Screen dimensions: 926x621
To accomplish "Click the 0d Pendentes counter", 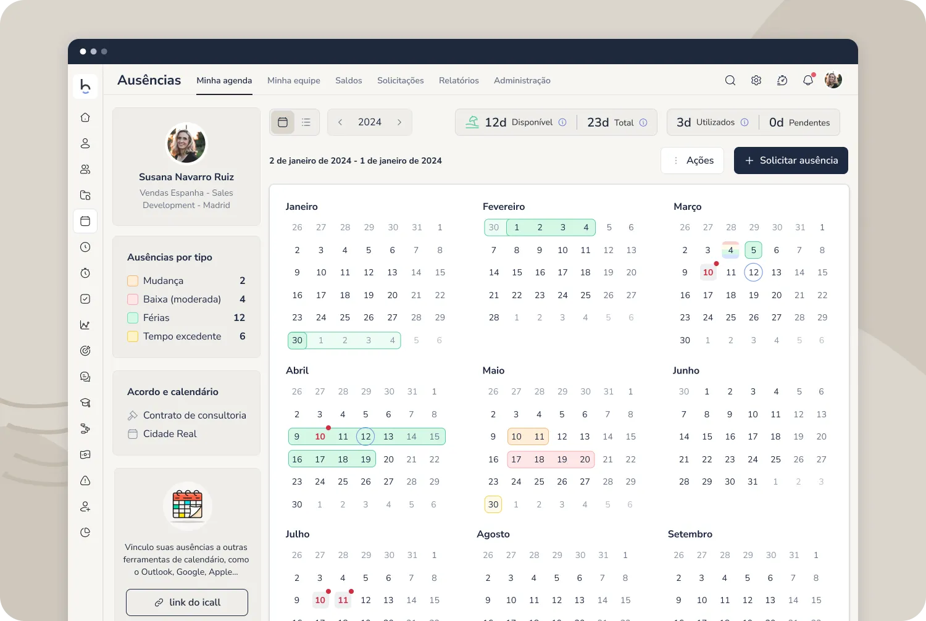I will [x=799, y=122].
